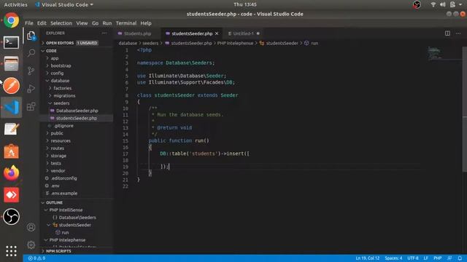Open the Explorer view in activity bar
Screen dimensions: 467x262
pyautogui.click(x=31, y=36)
